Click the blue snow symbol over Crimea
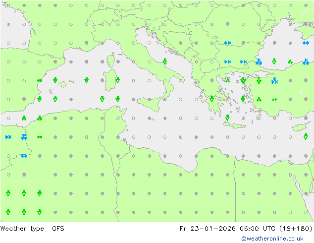This screenshot has height=243, width=314. click(x=306, y=43)
